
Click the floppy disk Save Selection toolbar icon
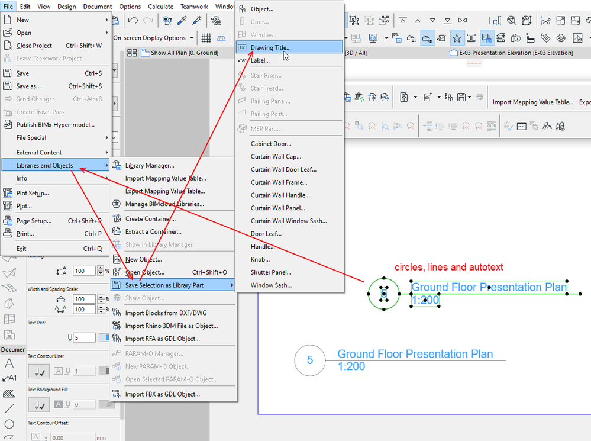(x=461, y=97)
